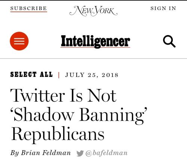Image resolution: width=187 pixels, height=164 pixels.
Task: Return to the Intelligencer section front
Action: point(95,41)
